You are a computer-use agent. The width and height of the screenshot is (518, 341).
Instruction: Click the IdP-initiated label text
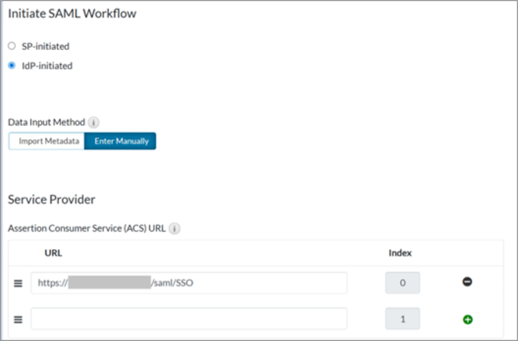pos(47,66)
